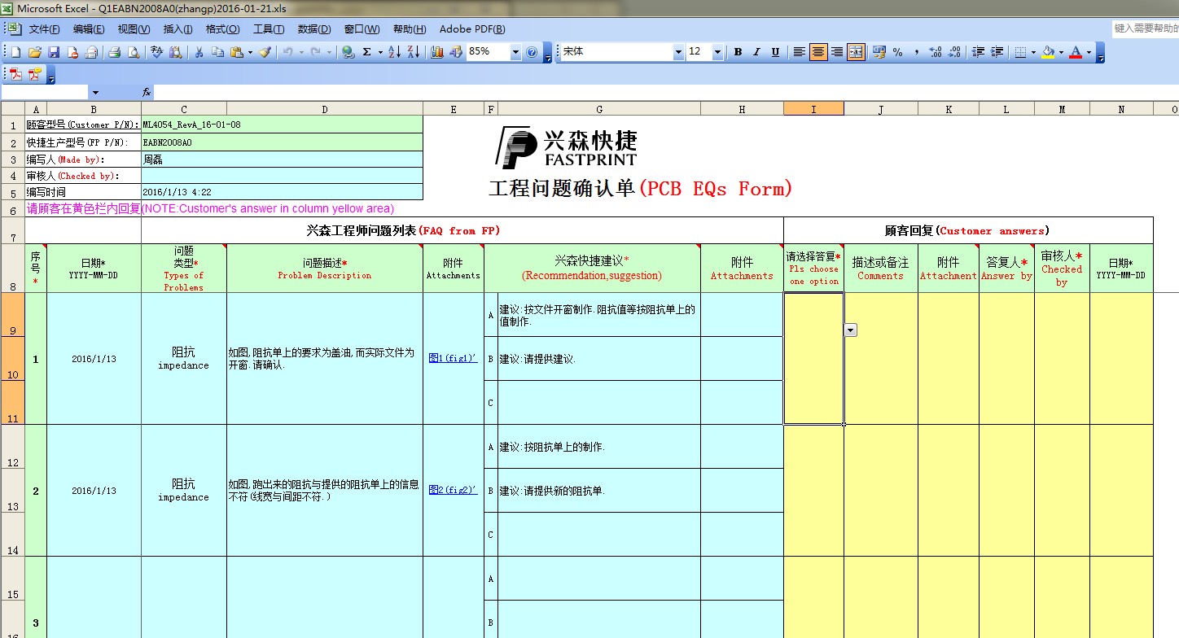Select column G header
This screenshot has height=638, width=1179.
coord(599,109)
